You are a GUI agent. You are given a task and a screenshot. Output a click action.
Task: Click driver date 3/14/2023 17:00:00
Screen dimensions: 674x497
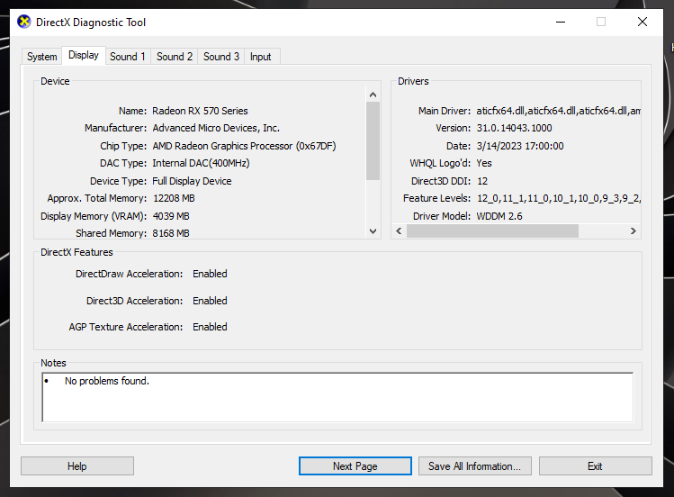[x=520, y=146]
